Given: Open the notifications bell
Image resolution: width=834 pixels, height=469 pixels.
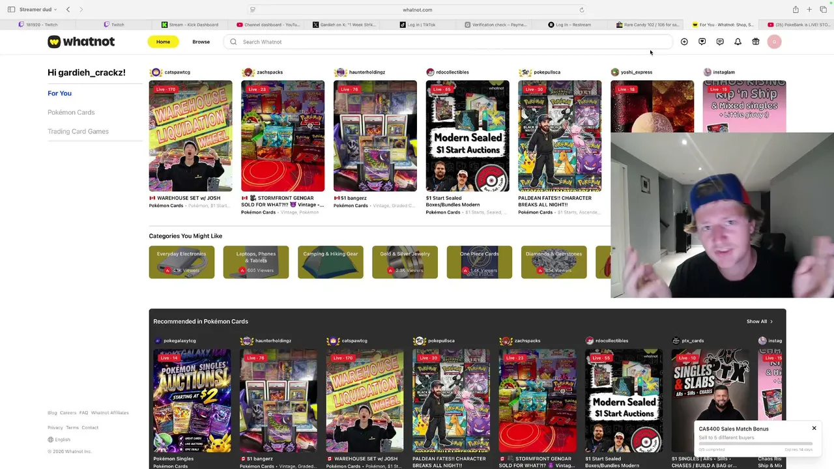Looking at the screenshot, I should click(x=738, y=42).
